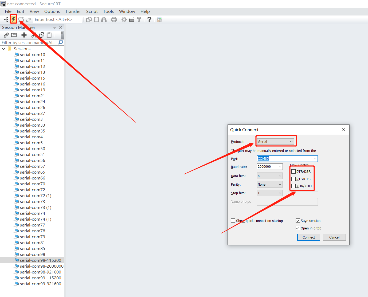Image resolution: width=368 pixels, height=297 pixels.
Task: Enable XON/XOFF flow control checkbox
Action: (293, 186)
